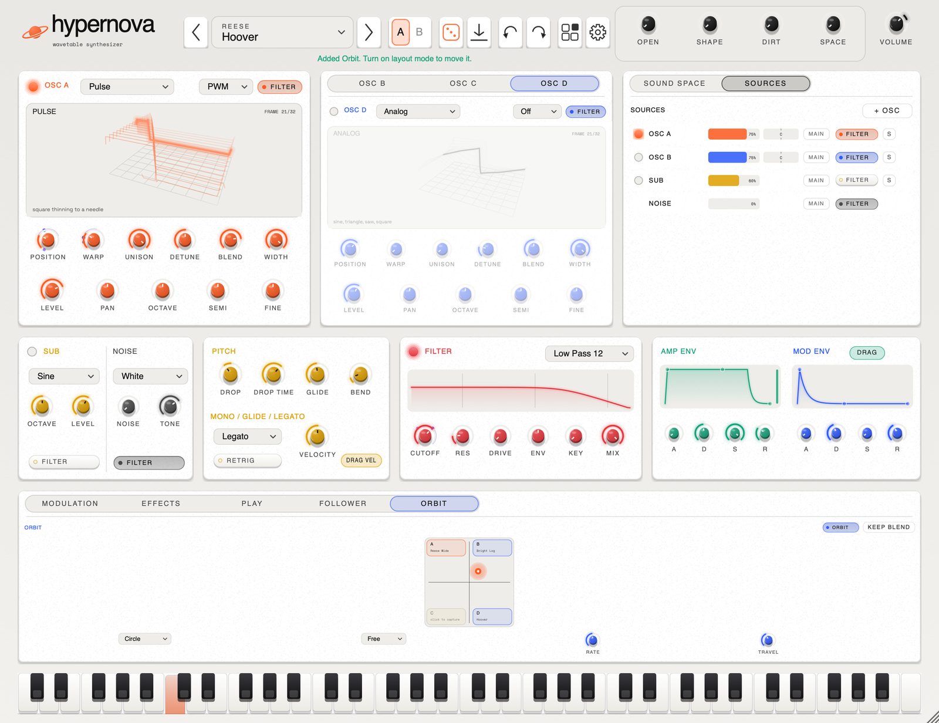Enable the SUB oscillator power circle
This screenshot has height=723, width=939.
[32, 352]
